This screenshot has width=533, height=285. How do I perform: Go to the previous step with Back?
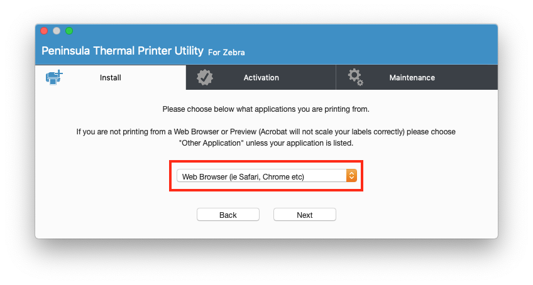coord(228,215)
